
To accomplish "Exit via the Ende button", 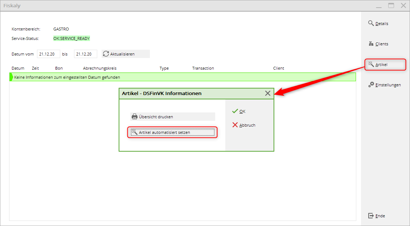I will pos(377,216).
